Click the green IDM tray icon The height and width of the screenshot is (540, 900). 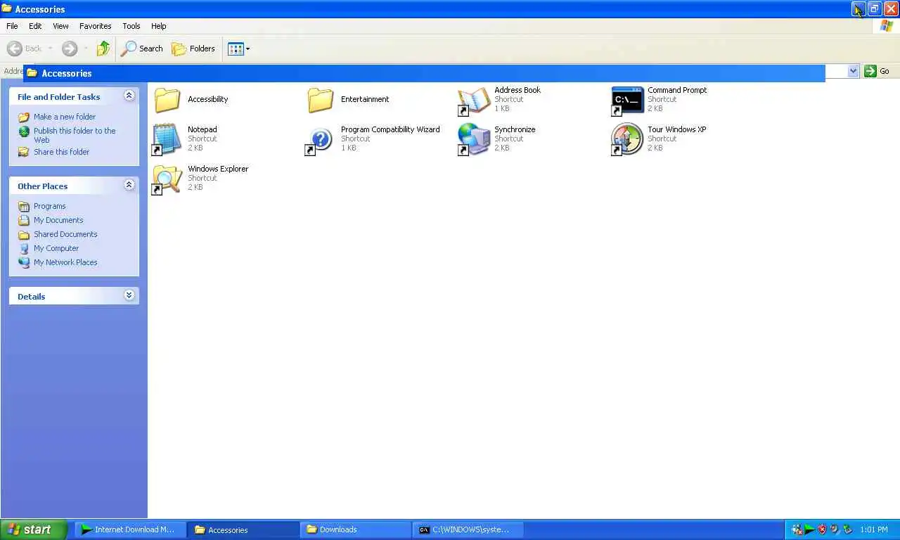pos(809,529)
